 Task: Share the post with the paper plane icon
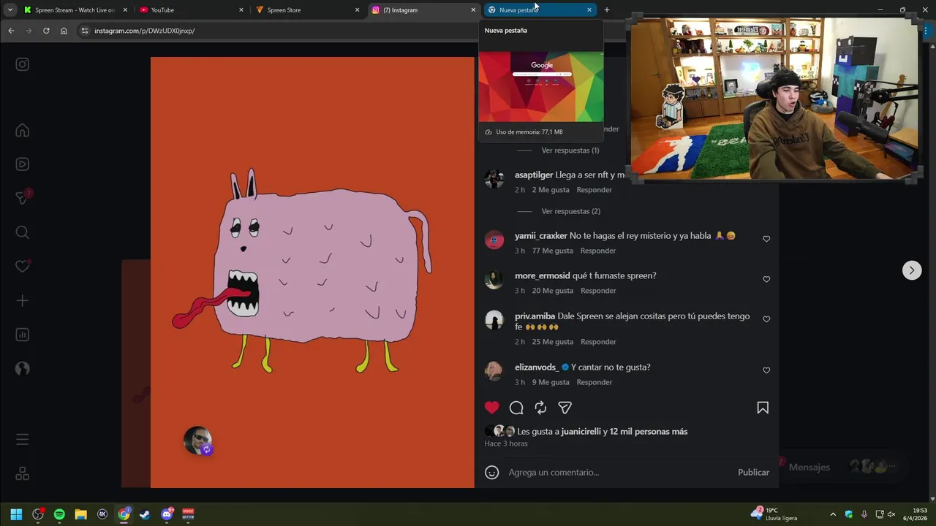pos(565,408)
